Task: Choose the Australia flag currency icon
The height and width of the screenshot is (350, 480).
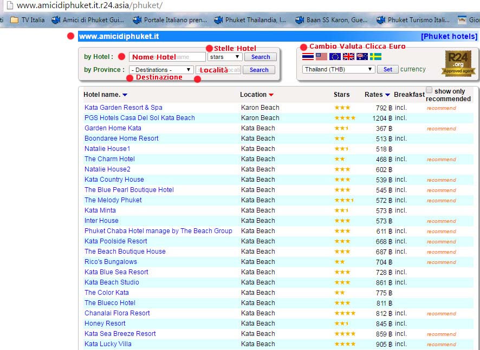Action: (x=362, y=57)
